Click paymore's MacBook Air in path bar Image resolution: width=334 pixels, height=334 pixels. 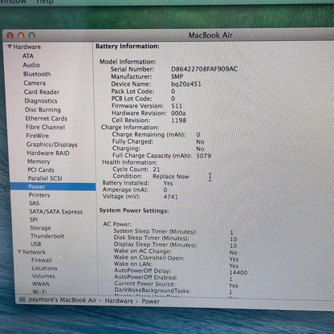(63, 300)
